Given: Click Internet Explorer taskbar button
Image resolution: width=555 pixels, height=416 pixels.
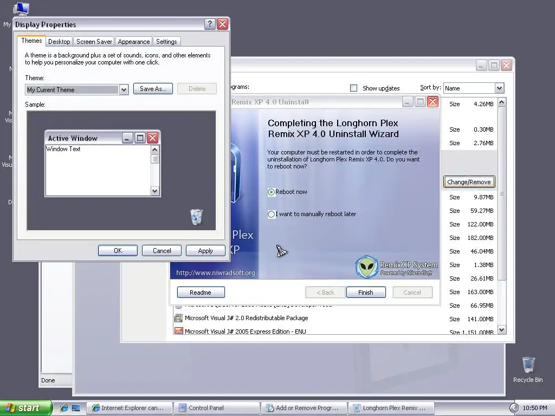Looking at the screenshot, I should pos(130,408).
